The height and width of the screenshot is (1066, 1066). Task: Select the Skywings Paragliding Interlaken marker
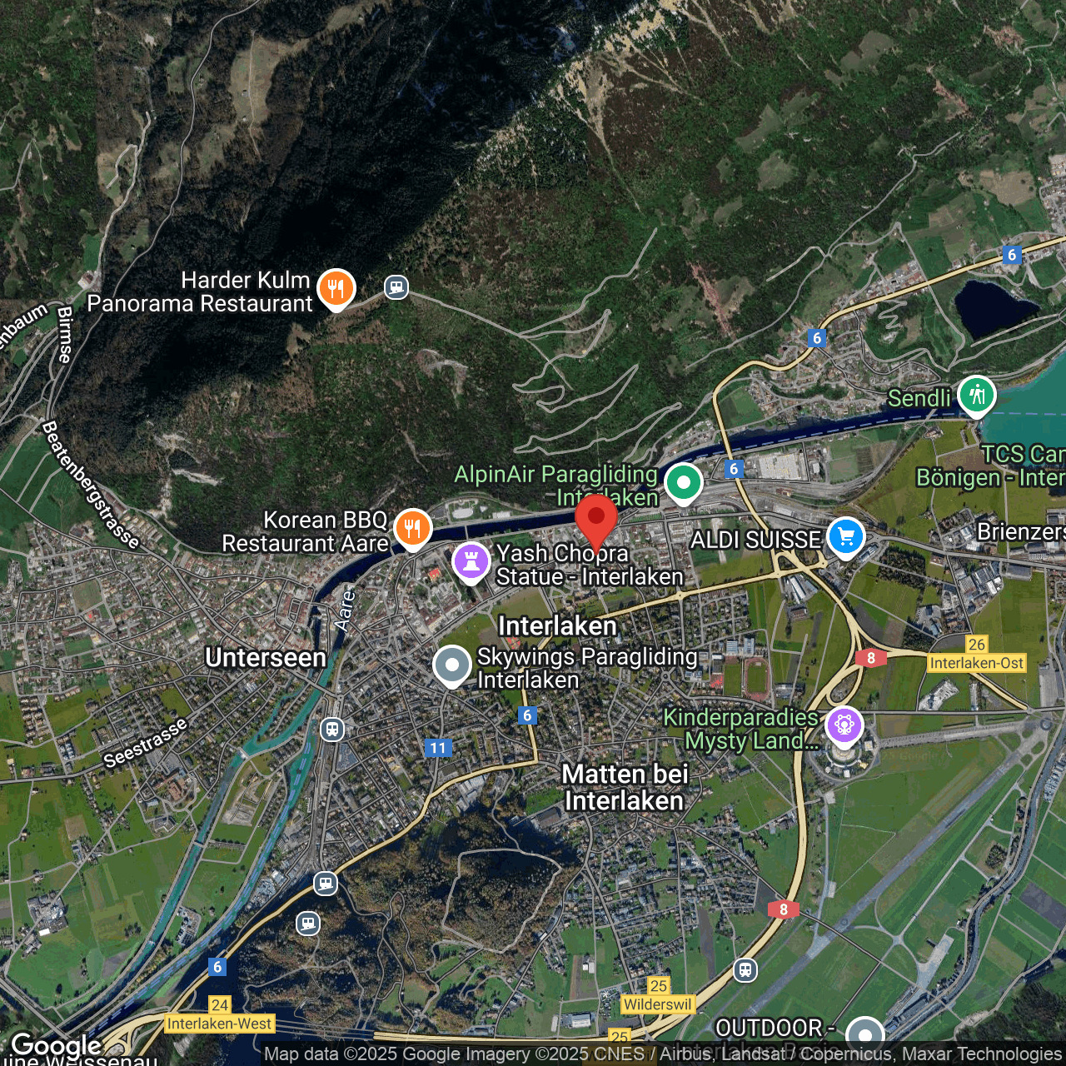point(453,665)
